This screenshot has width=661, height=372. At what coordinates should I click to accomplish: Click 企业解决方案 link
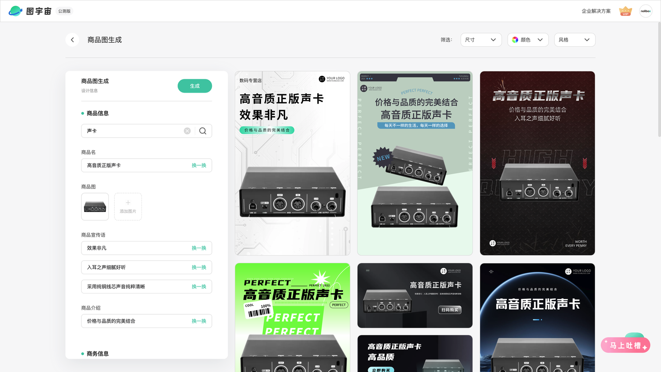596,11
